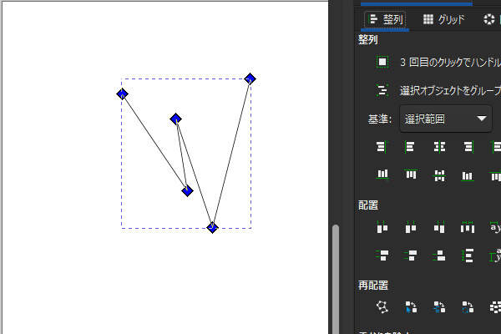The height and width of the screenshot is (334, 501).
Task: Click the top-right path node handle
Action: tap(250, 78)
